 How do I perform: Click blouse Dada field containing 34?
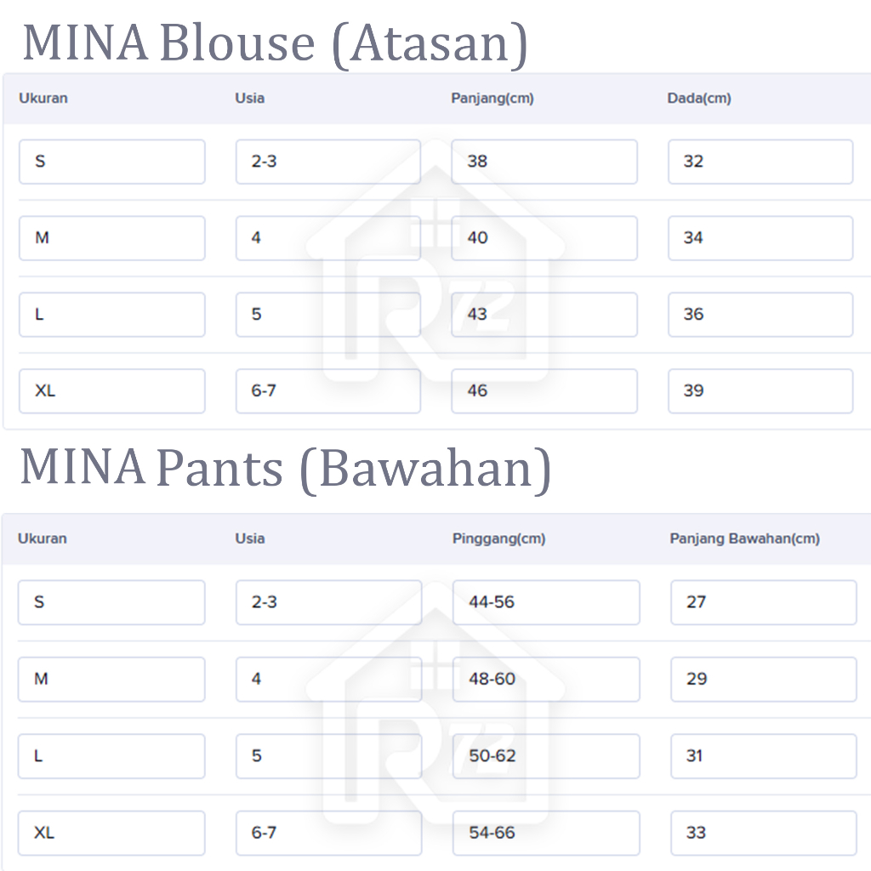click(760, 238)
